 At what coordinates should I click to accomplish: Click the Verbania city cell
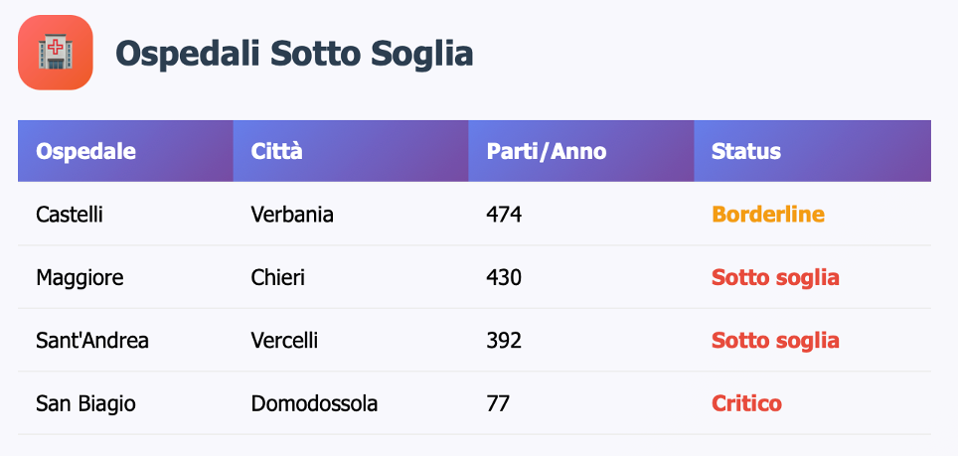(x=292, y=215)
